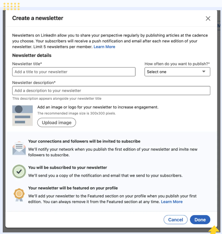
Task: Select the newsletter placeholder image thumbnail
Action: tap(22, 116)
